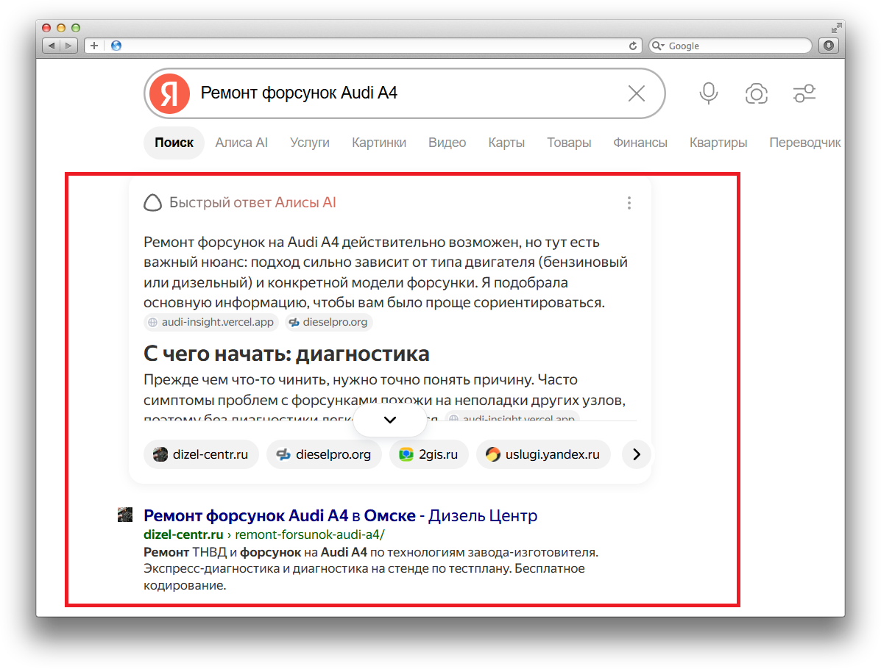Screen dimensions: 881x669
Task: Open the Квартиры tab
Action: pos(718,143)
